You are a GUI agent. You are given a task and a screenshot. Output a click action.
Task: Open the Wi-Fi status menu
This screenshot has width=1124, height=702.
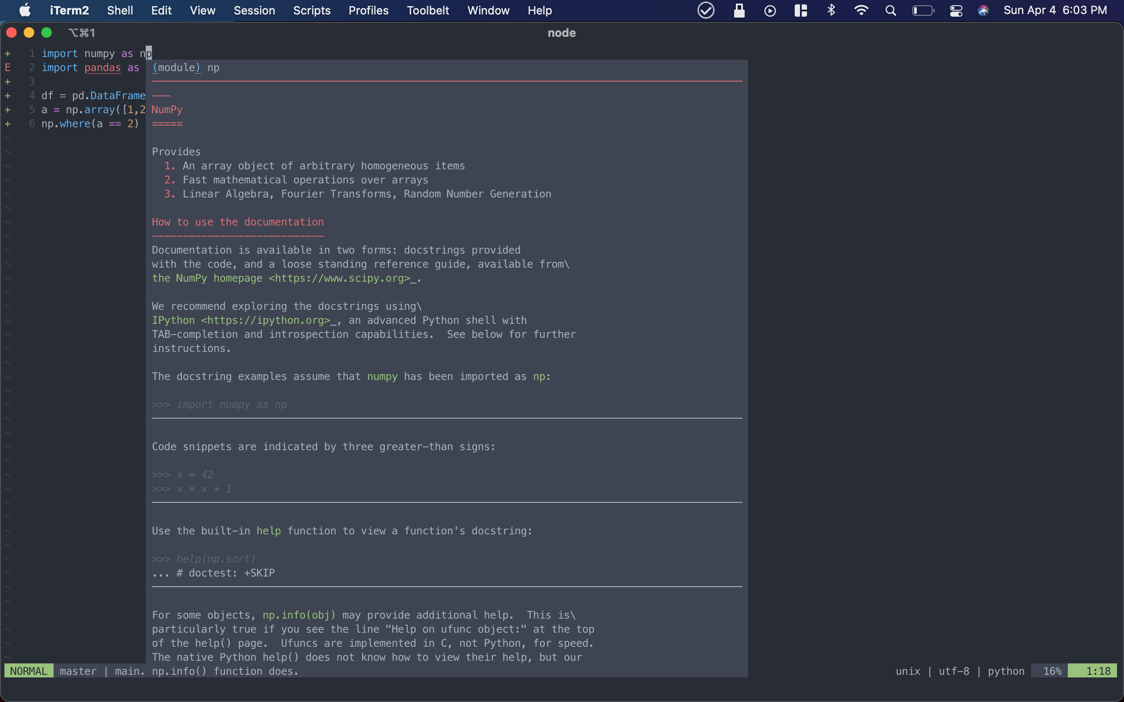861,10
